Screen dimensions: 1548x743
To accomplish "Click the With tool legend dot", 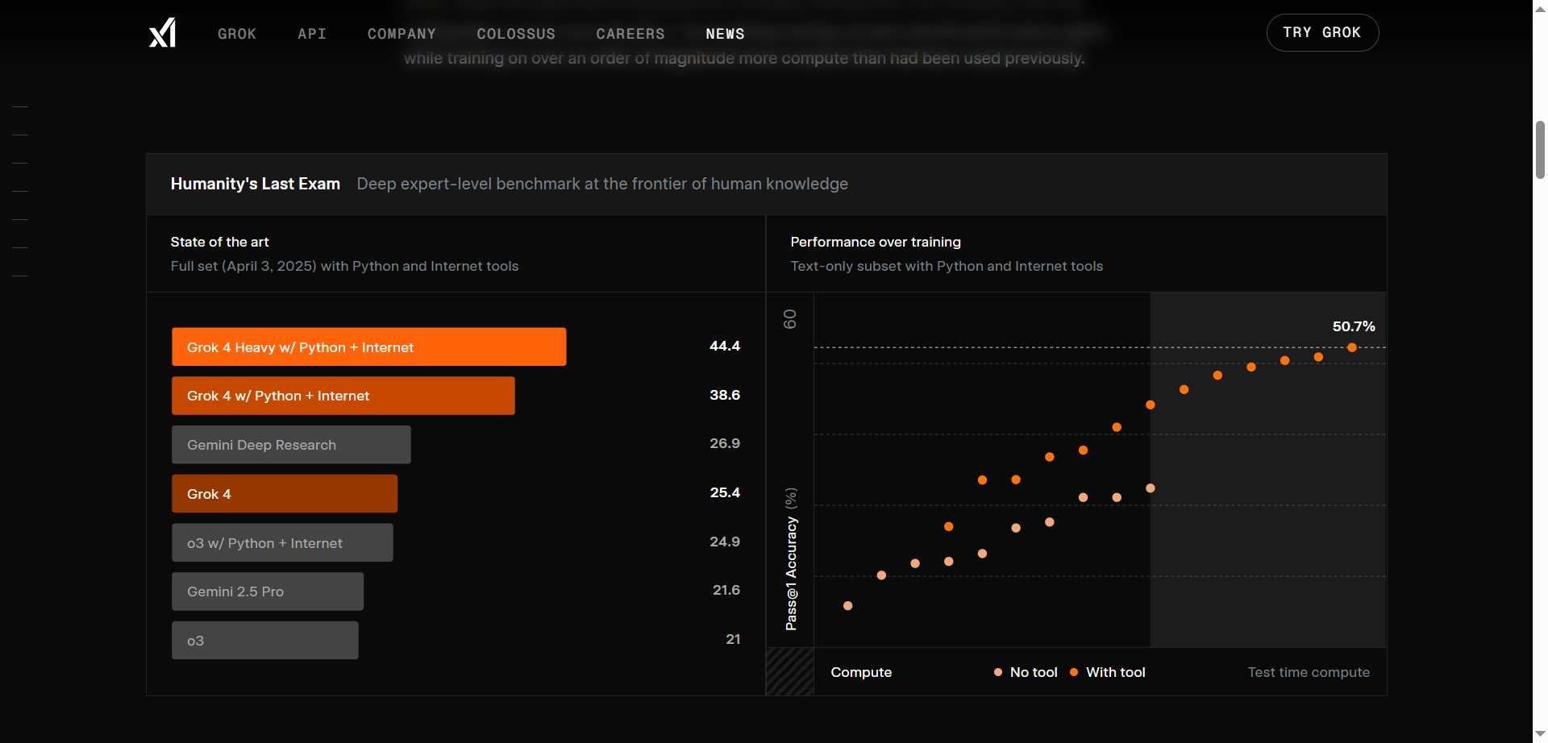I will click(x=1074, y=672).
